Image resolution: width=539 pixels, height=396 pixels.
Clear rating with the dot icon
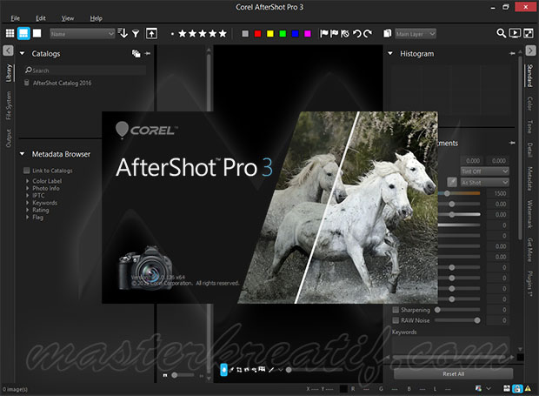[x=172, y=34]
